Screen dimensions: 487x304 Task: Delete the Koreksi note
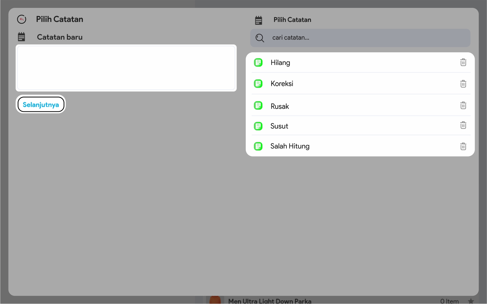[x=463, y=84]
